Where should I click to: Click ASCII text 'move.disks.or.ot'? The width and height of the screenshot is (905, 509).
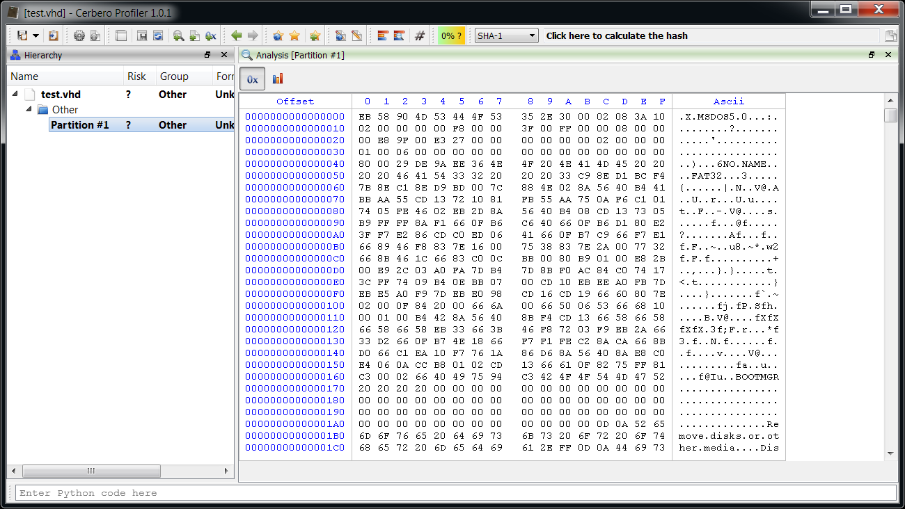pos(729,435)
